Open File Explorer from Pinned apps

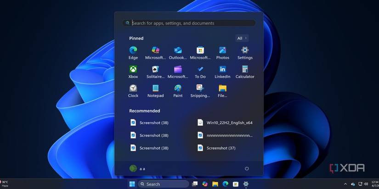pyautogui.click(x=222, y=91)
